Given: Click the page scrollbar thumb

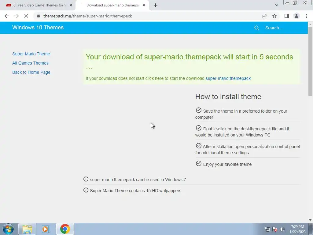Looking at the screenshot, I should click(x=311, y=61).
